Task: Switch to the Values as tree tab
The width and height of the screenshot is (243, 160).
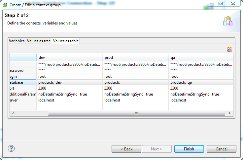Action: pyautogui.click(x=39, y=41)
